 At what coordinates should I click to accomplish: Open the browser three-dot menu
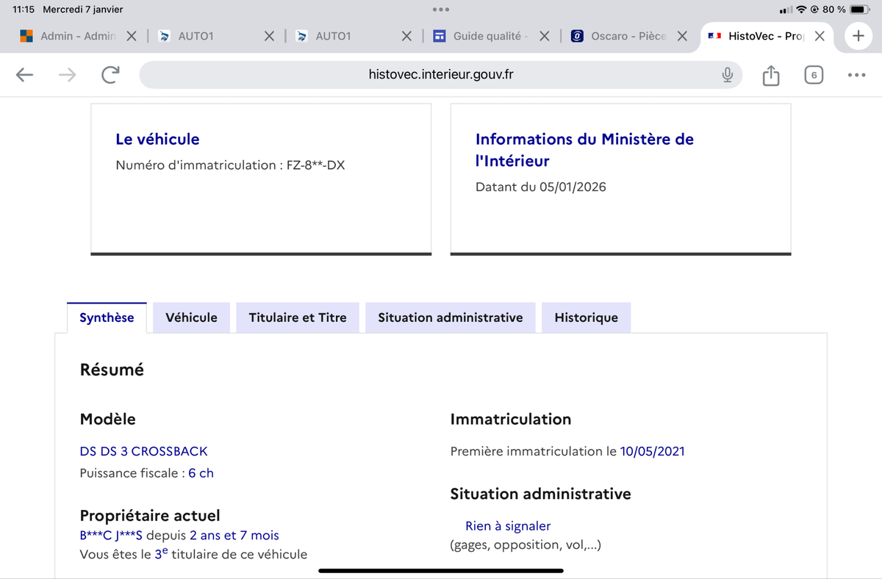856,75
